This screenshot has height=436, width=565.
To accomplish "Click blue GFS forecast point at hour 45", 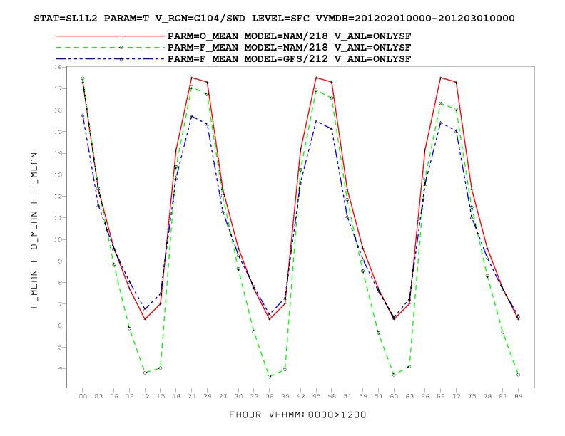I will (x=316, y=122).
